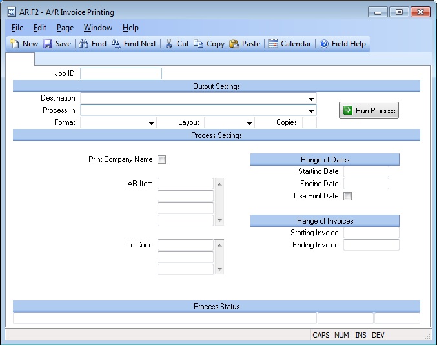Open Field Help from the toolbar
This screenshot has height=346, width=437.
tap(324, 44)
